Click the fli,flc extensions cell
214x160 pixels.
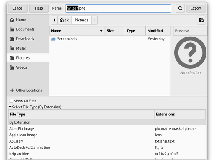[x=159, y=147]
